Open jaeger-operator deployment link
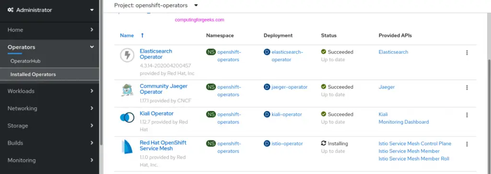 point(290,87)
